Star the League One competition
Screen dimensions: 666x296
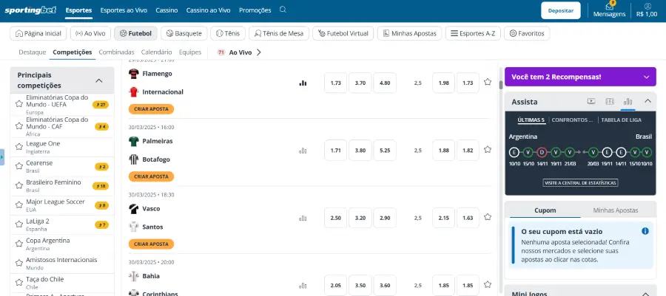tap(18, 146)
